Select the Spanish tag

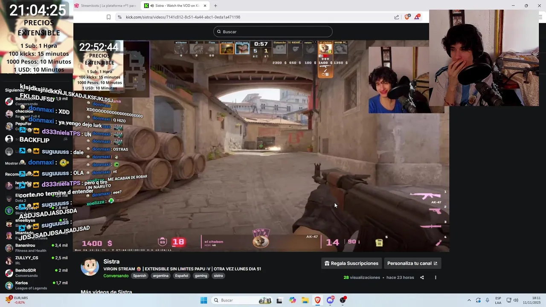(x=139, y=275)
